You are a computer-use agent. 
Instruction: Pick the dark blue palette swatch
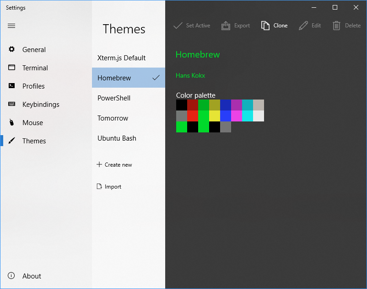(226, 105)
